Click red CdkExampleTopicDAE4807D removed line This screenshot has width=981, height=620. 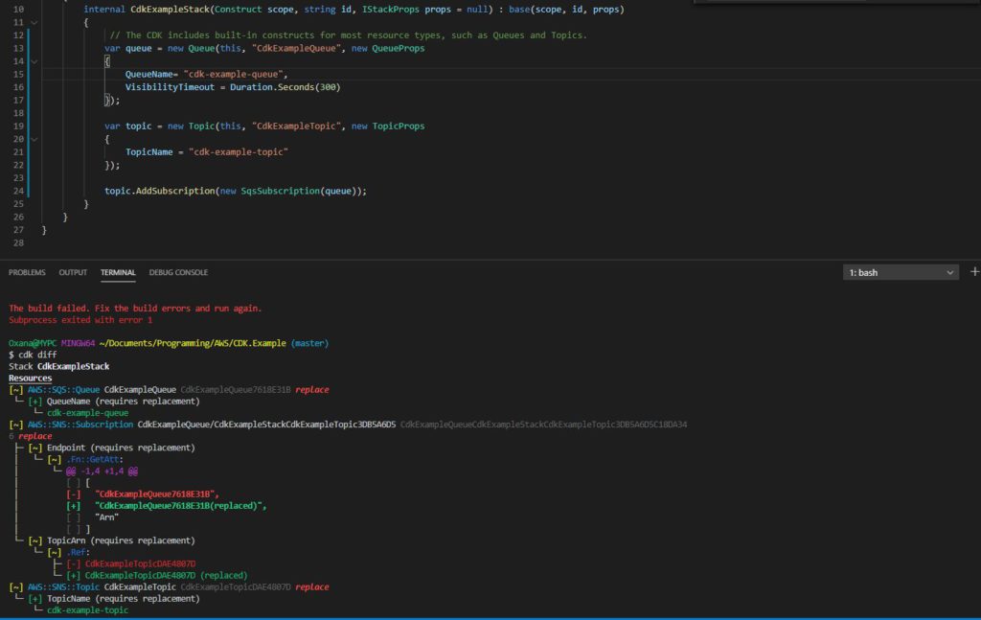pos(140,563)
